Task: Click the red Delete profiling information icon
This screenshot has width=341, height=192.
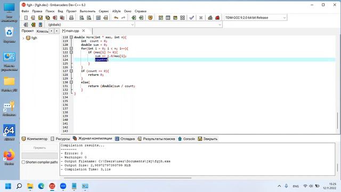Action: tap(217, 18)
